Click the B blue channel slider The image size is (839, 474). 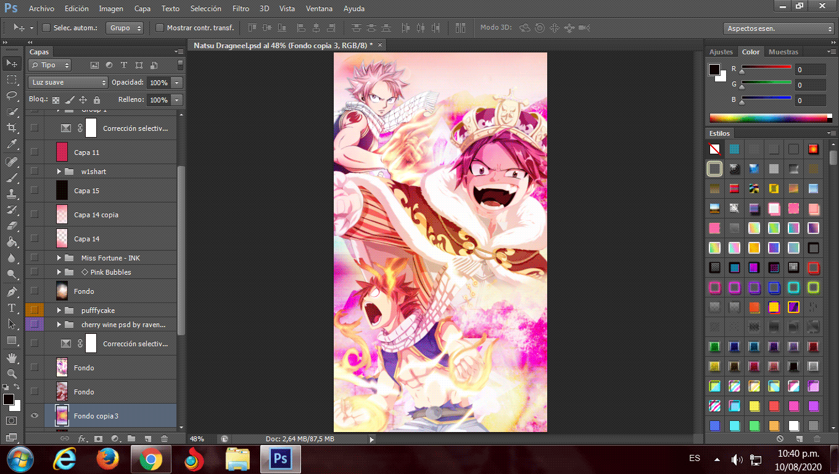(766, 99)
